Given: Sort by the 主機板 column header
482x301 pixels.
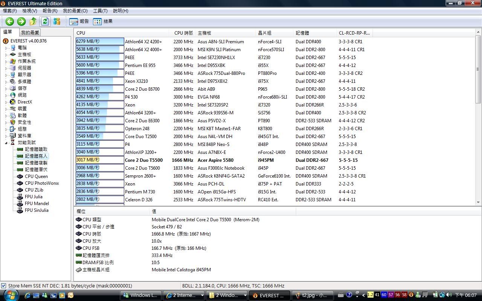Looking at the screenshot, I should [x=226, y=33].
